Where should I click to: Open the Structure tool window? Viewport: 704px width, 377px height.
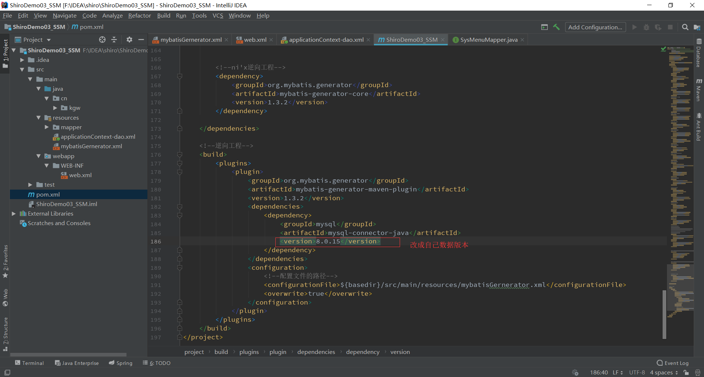pyautogui.click(x=5, y=334)
